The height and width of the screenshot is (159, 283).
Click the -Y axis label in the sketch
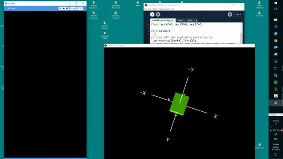191,69
